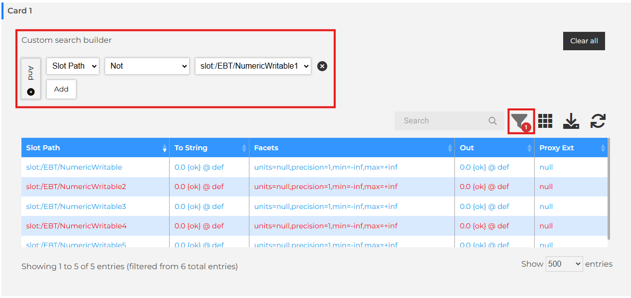Open the Not condition dropdown
Image resolution: width=631 pixels, height=298 pixels.
coord(147,66)
